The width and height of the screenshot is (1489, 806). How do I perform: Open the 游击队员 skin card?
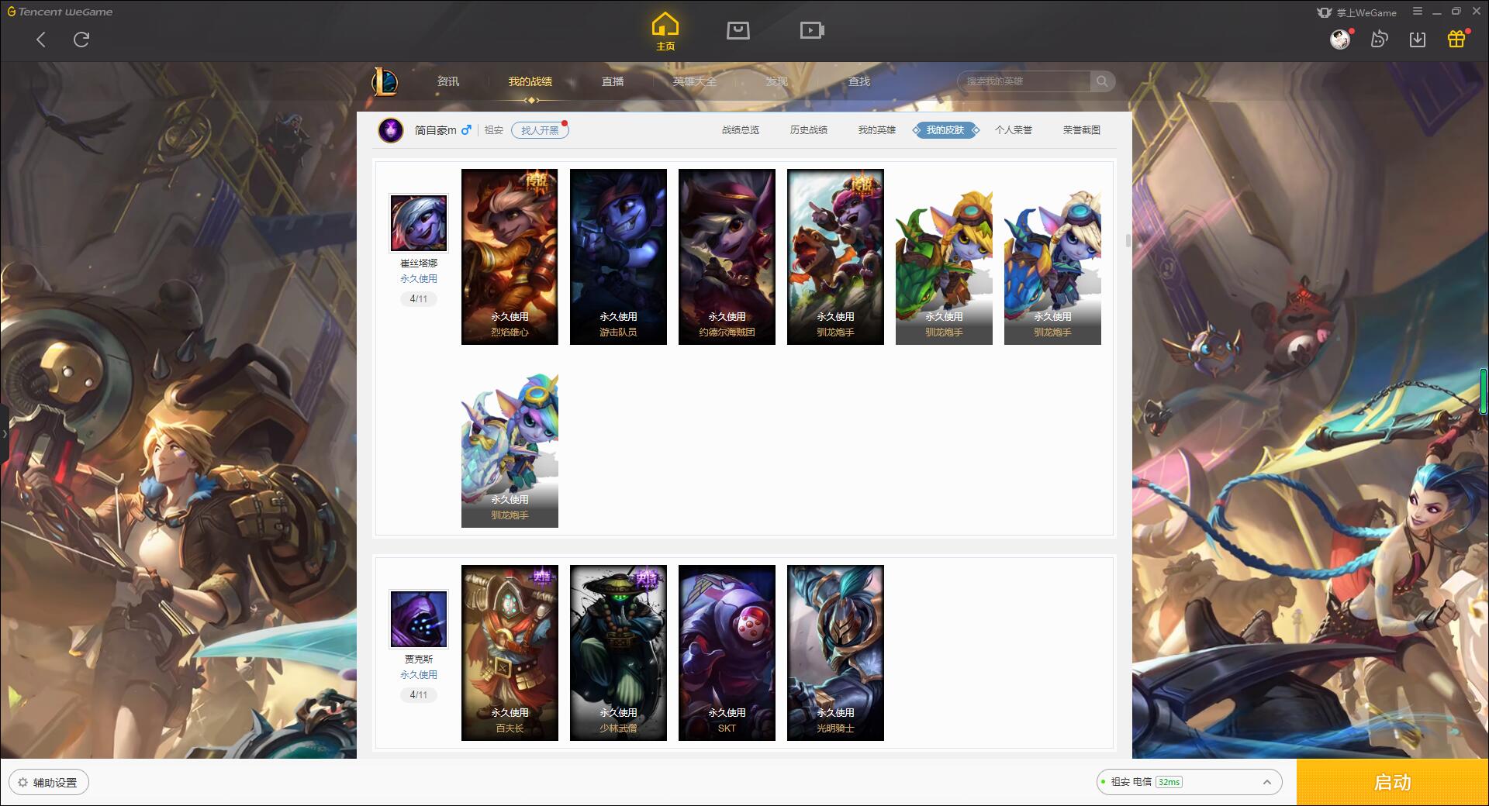(x=618, y=257)
